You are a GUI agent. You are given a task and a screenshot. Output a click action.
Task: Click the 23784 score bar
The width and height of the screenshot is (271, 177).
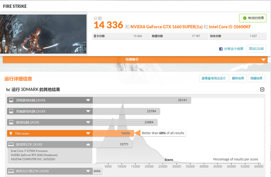tap(126, 111)
